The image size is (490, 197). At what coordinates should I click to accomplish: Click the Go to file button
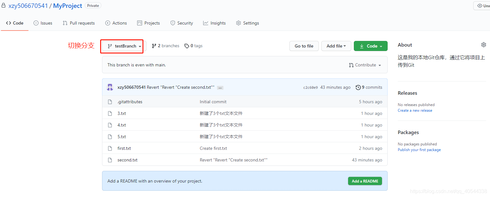pos(304,46)
